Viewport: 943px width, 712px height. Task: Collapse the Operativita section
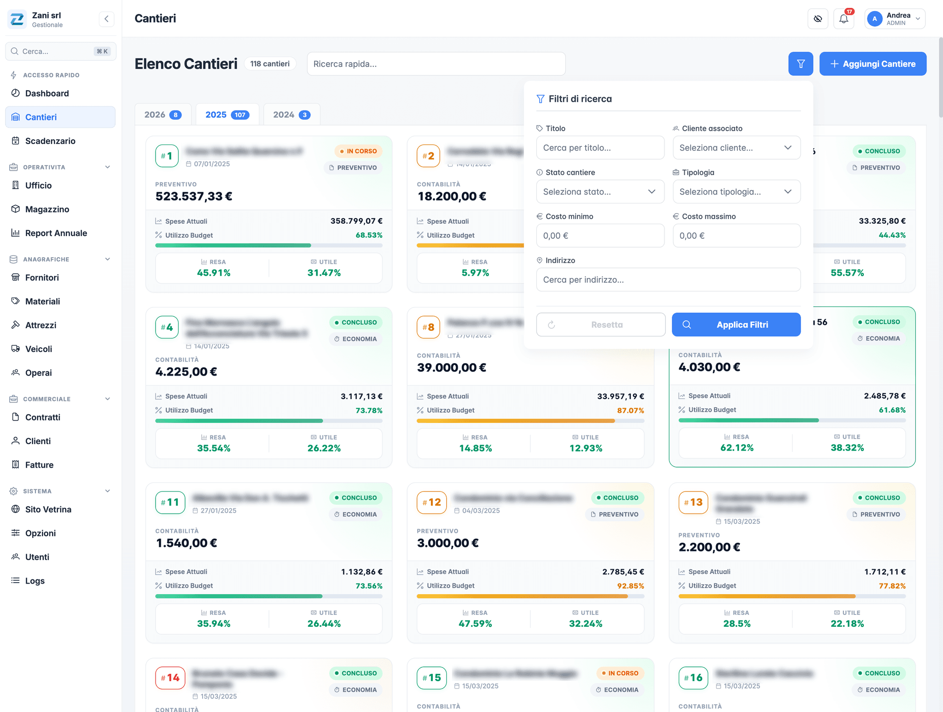(x=108, y=167)
